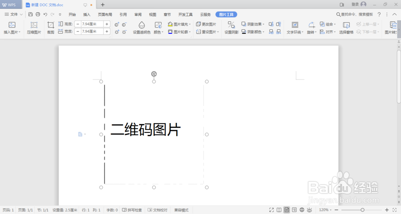Open the 页面布局 tab
The height and width of the screenshot is (214, 401).
pyautogui.click(x=105, y=14)
